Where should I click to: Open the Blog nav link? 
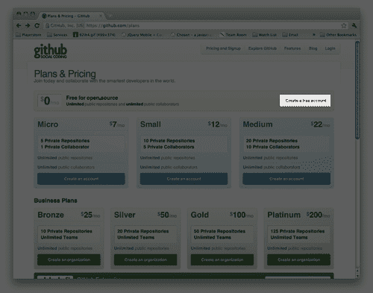tap(313, 48)
